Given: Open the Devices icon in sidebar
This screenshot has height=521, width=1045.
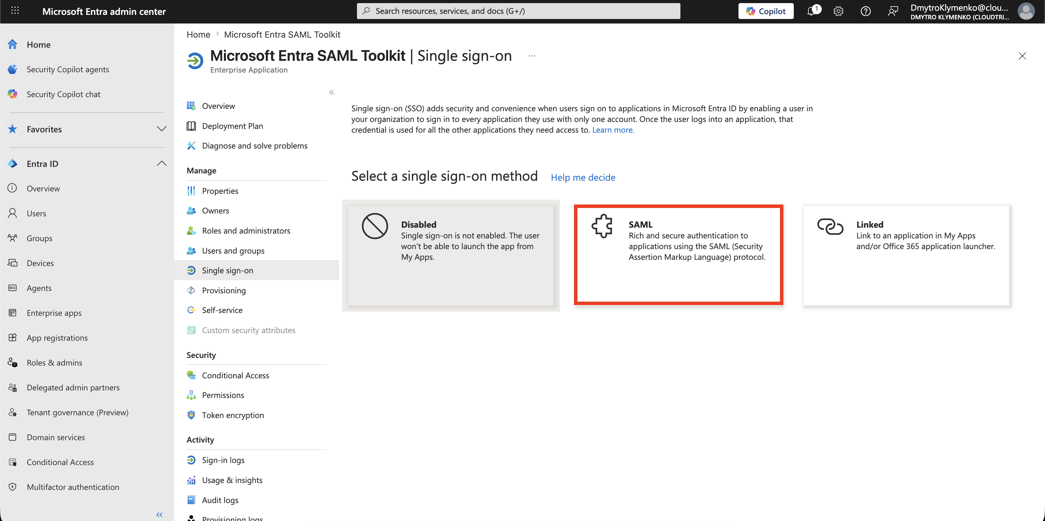Looking at the screenshot, I should tap(12, 263).
